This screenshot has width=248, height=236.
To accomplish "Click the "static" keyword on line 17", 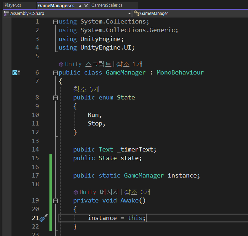I will point(110,175).
